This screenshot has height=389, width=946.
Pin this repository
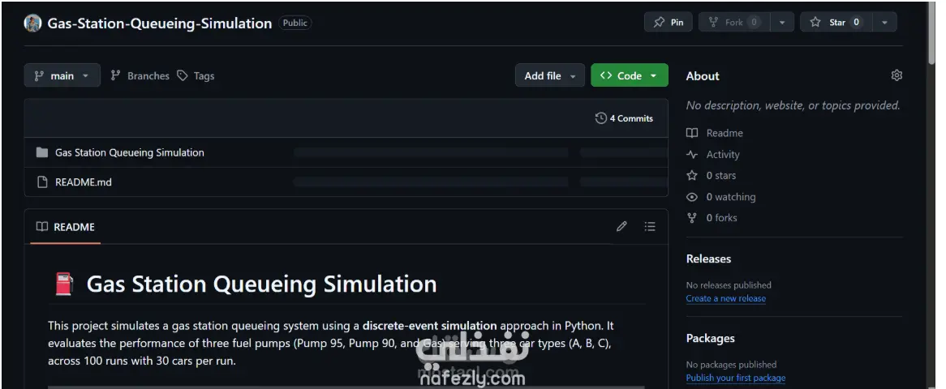[x=669, y=23]
